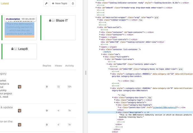Click the flex badge beside sidebar-wrapper
This screenshot has height=133, width=193.
(x=141, y=20)
